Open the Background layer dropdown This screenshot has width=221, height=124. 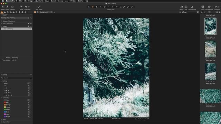[x=46, y=12]
